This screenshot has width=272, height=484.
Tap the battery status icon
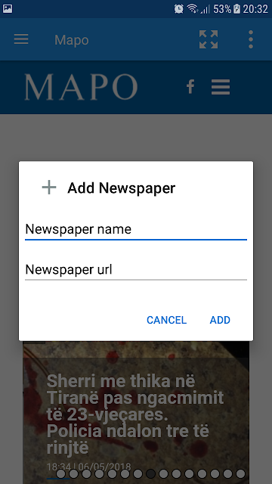[236, 8]
